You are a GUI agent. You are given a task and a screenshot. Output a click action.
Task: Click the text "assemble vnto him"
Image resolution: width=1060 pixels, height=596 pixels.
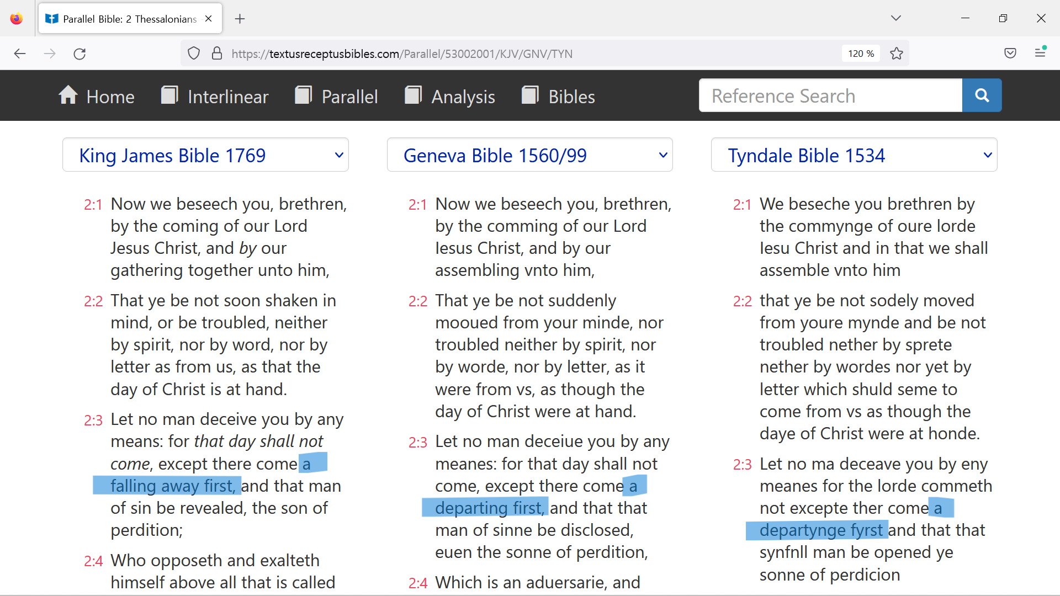pyautogui.click(x=830, y=270)
